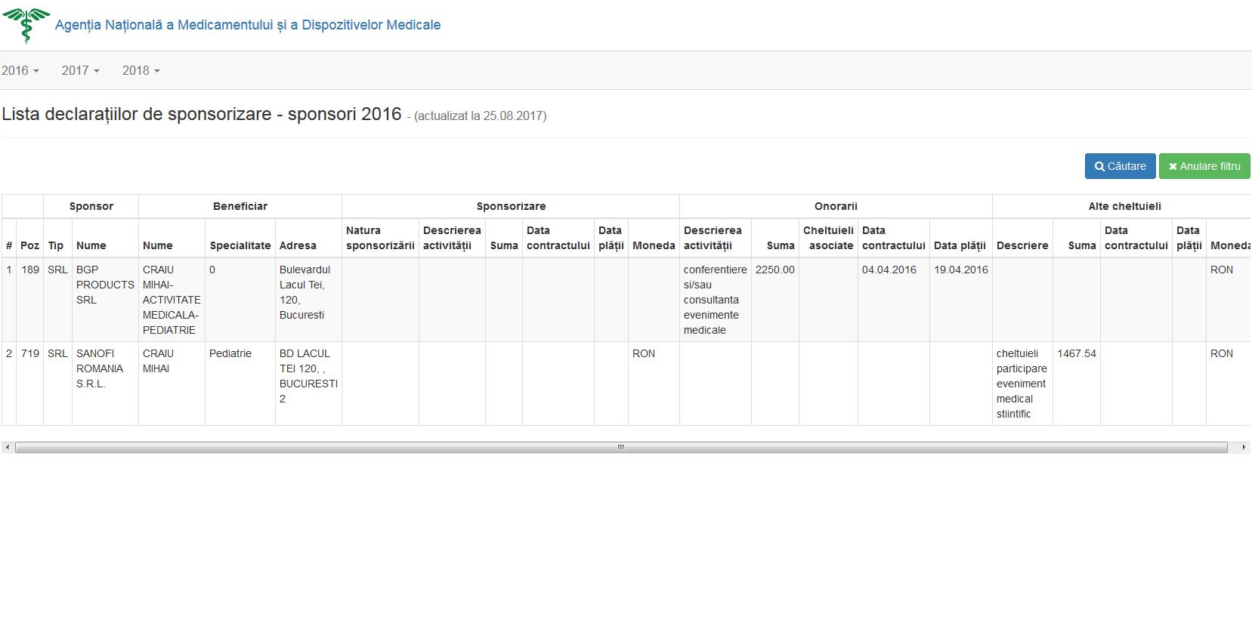Select the Adresa column header

coord(298,245)
